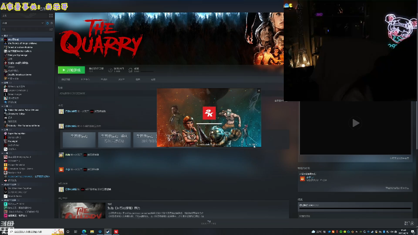Open File Explorer from the taskbar
418x235 pixels.
(92, 231)
